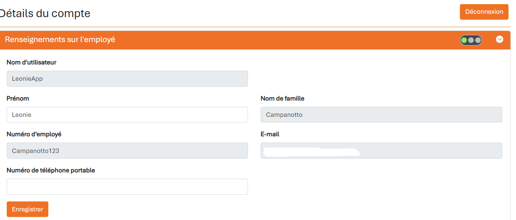
Task: Click the Prénom field containing Leonie
Action: (x=127, y=115)
